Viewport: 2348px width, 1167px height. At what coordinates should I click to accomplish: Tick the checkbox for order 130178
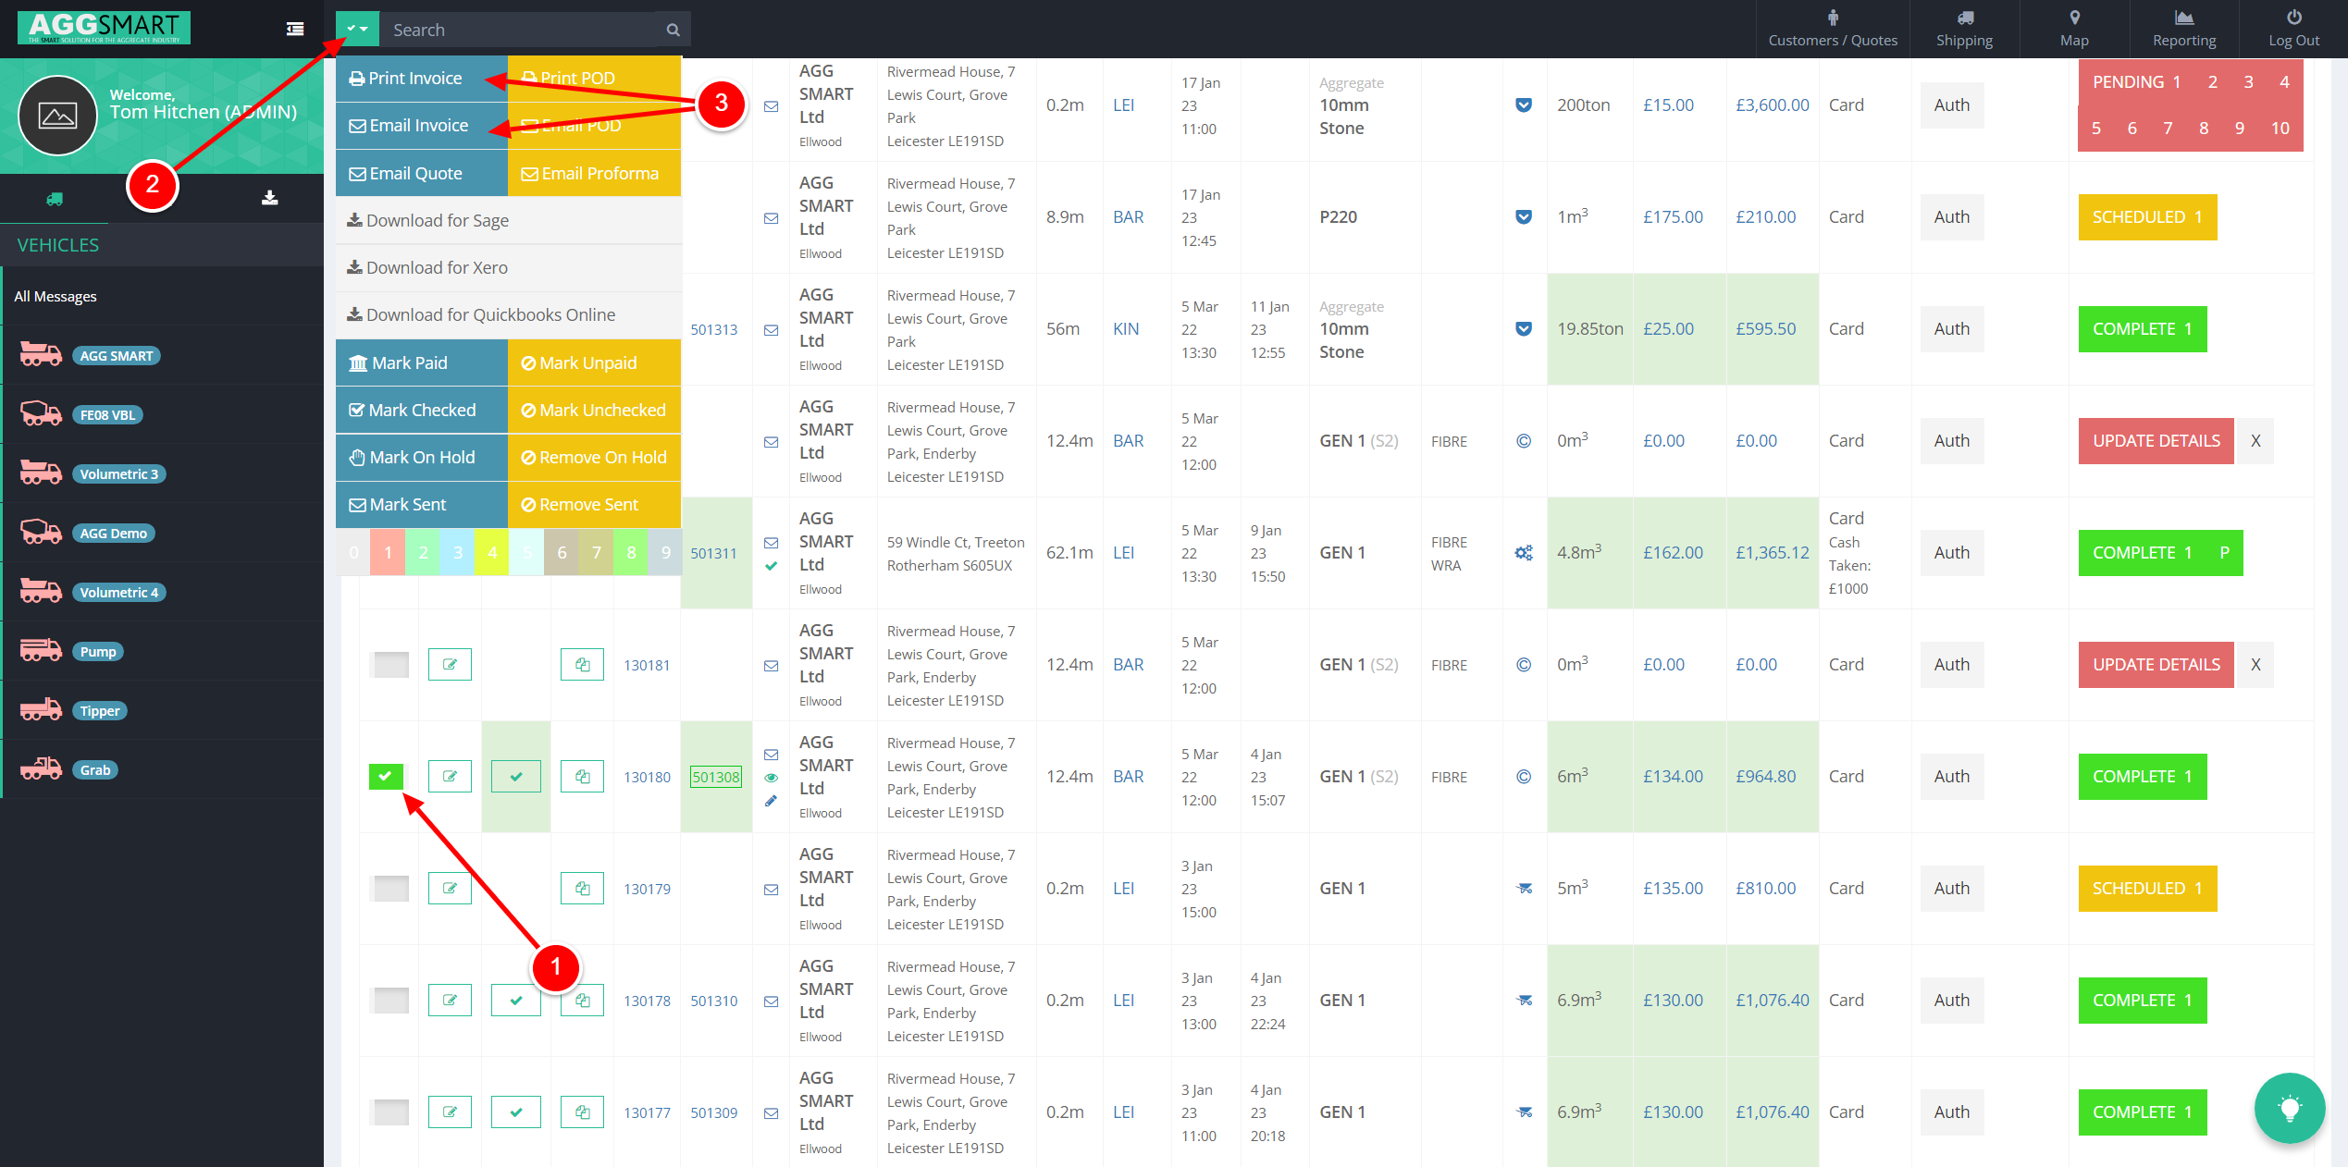click(390, 1000)
